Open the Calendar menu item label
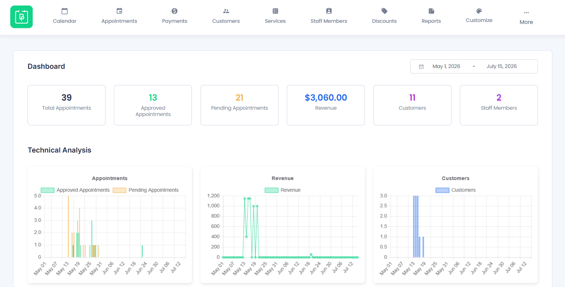The width and height of the screenshot is (565, 287). pyautogui.click(x=65, y=21)
